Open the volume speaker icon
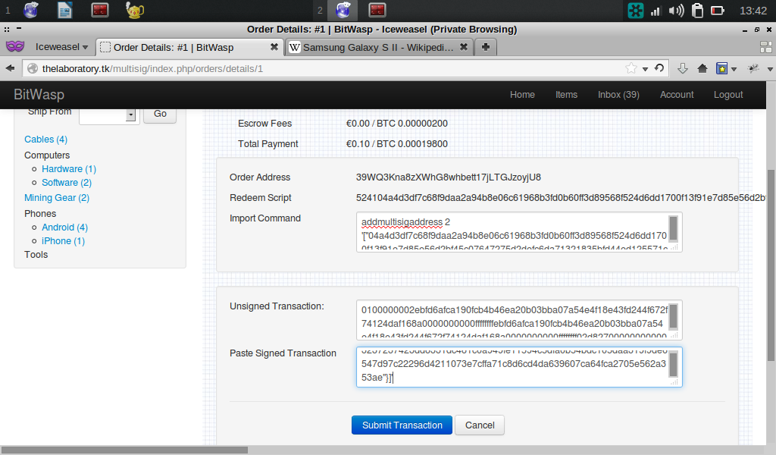 676,11
